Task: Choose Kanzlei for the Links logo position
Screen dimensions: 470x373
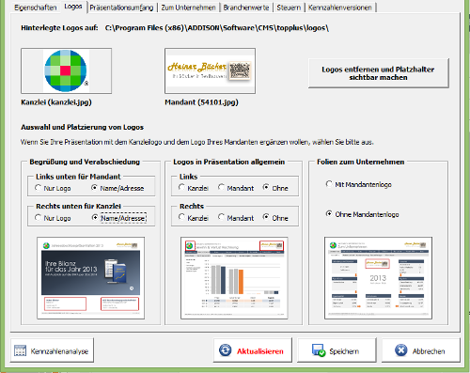Action: (181, 188)
